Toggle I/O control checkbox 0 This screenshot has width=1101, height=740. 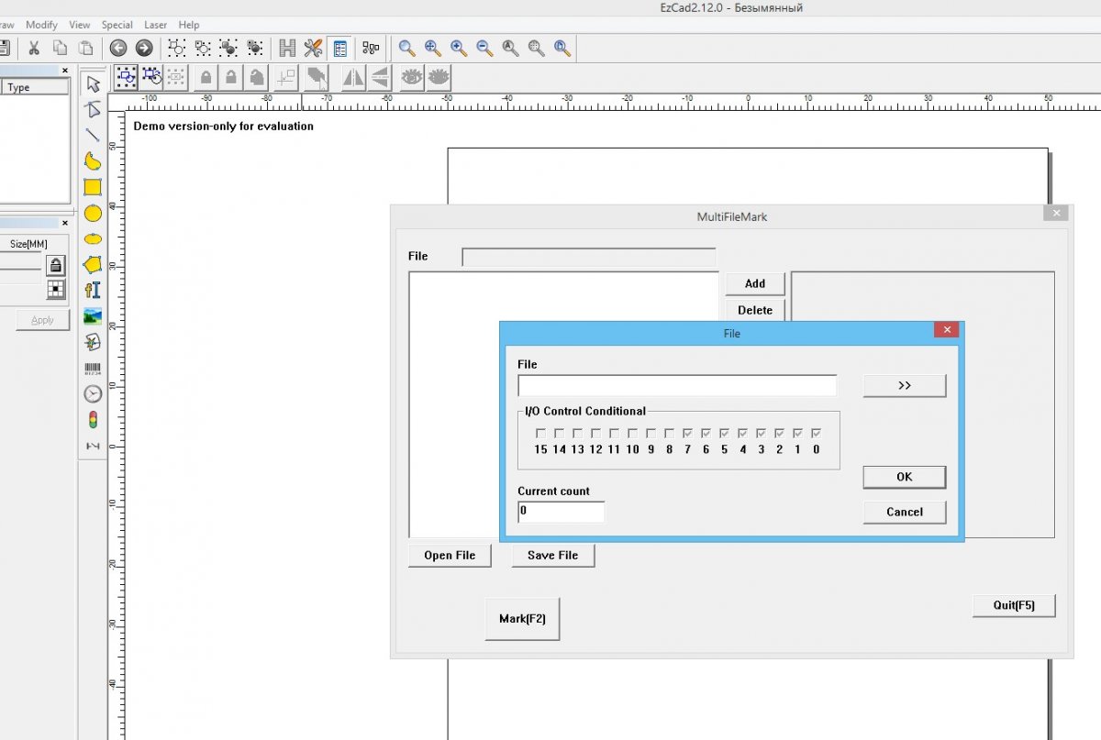click(x=816, y=433)
